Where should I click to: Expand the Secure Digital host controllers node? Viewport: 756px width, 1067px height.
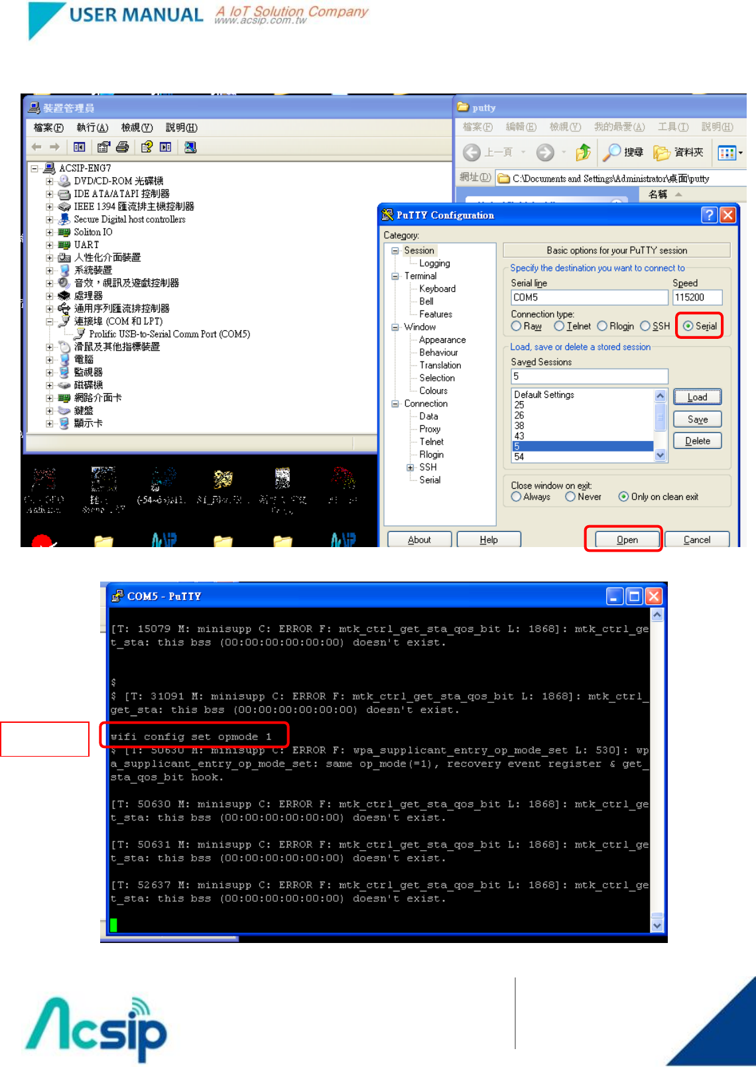[49, 220]
